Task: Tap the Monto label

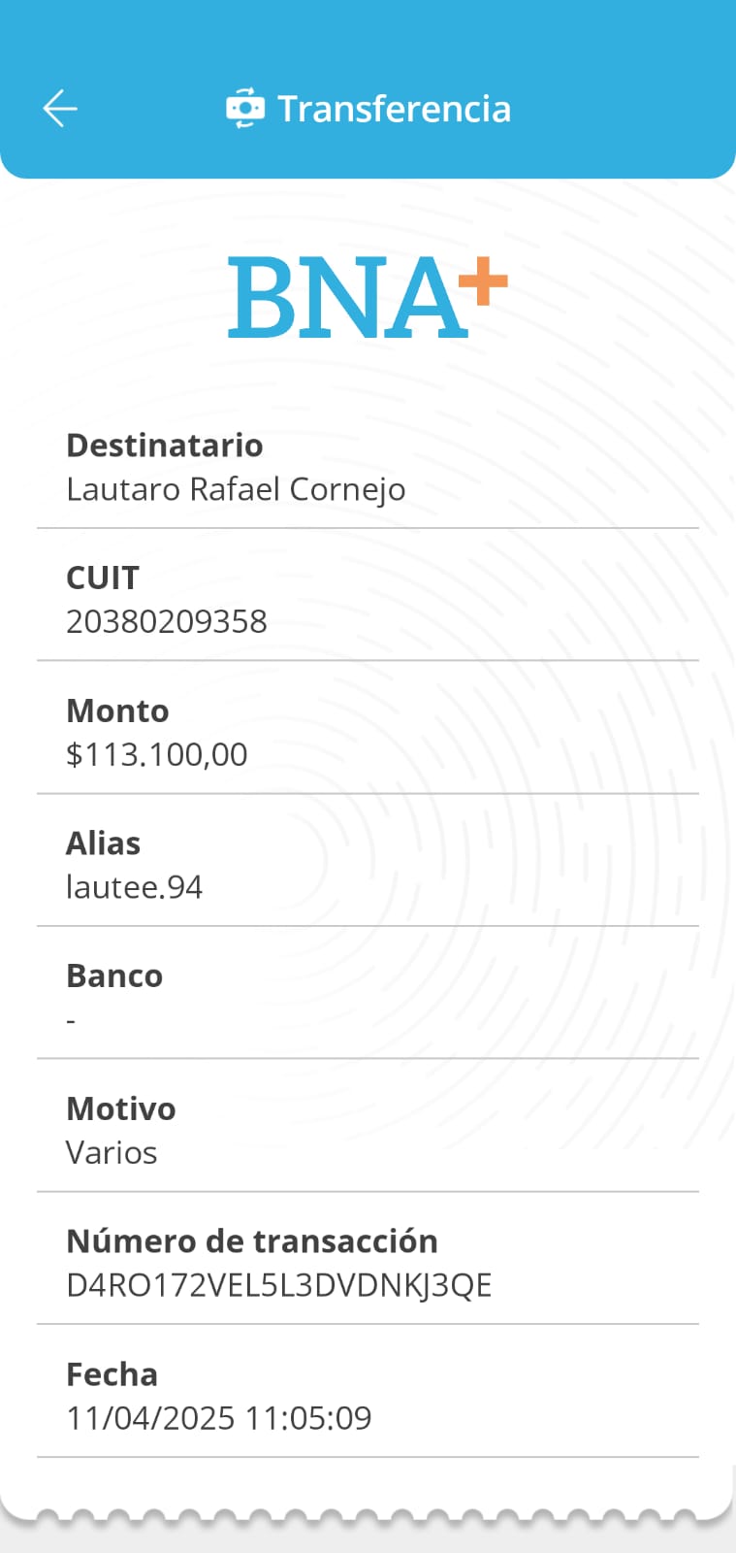Action: pyautogui.click(x=117, y=710)
